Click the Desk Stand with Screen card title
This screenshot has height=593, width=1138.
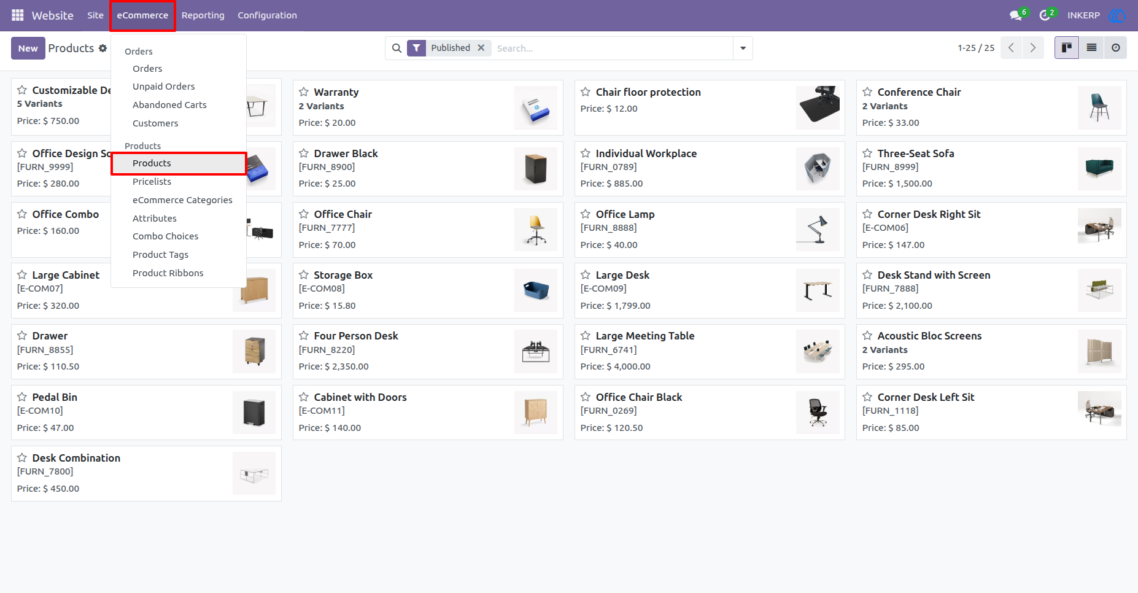coord(934,275)
